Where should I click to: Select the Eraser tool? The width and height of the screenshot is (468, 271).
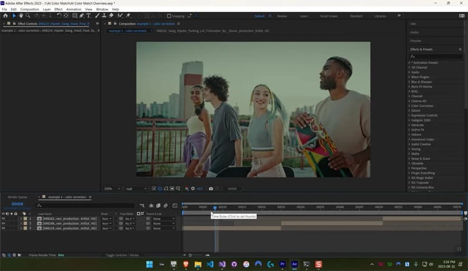(x=111, y=16)
